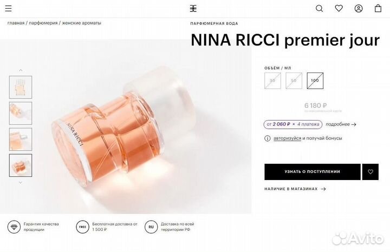This screenshot has width=390, height=252.
Task: Select the 30 ml volume option
Action: tap(272, 81)
